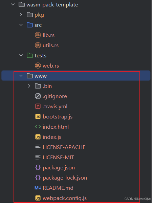Viewport: 152px width, 203px height.
Task: Open the web.rs test file
Action: pyautogui.click(x=51, y=66)
